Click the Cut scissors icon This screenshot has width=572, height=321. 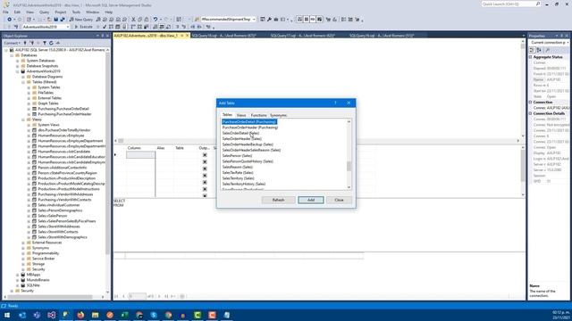(133, 20)
